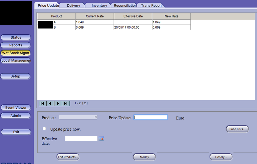Go to first page of price table
257x164 pixels.
(x=42, y=104)
